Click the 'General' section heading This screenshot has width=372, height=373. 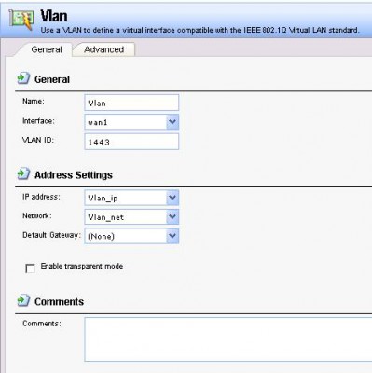[x=52, y=79]
